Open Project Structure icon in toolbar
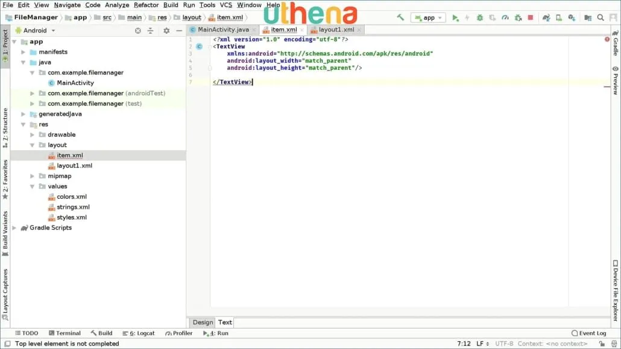Viewport: 621px width, 349px height. (588, 18)
